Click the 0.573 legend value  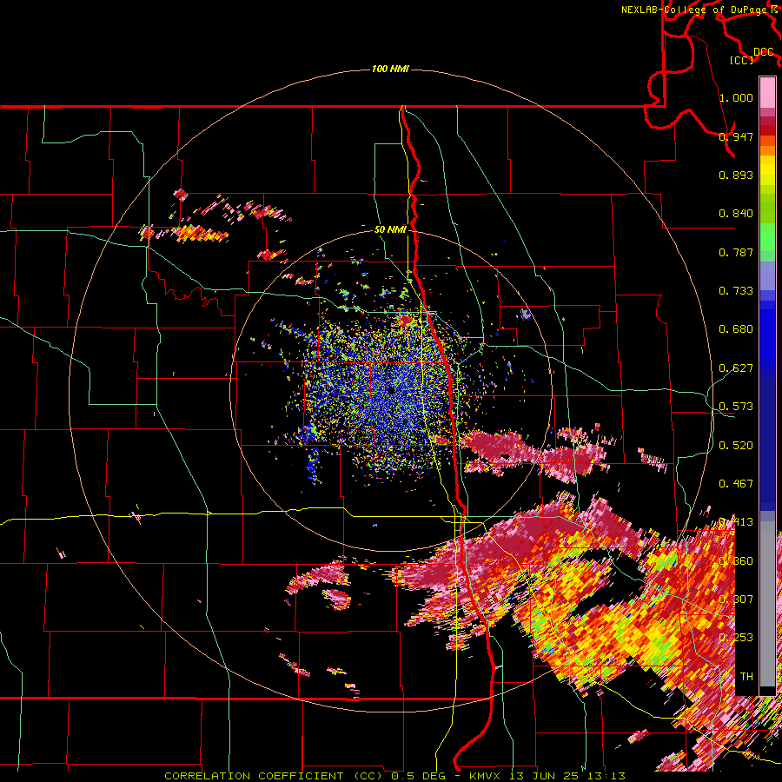[736, 407]
